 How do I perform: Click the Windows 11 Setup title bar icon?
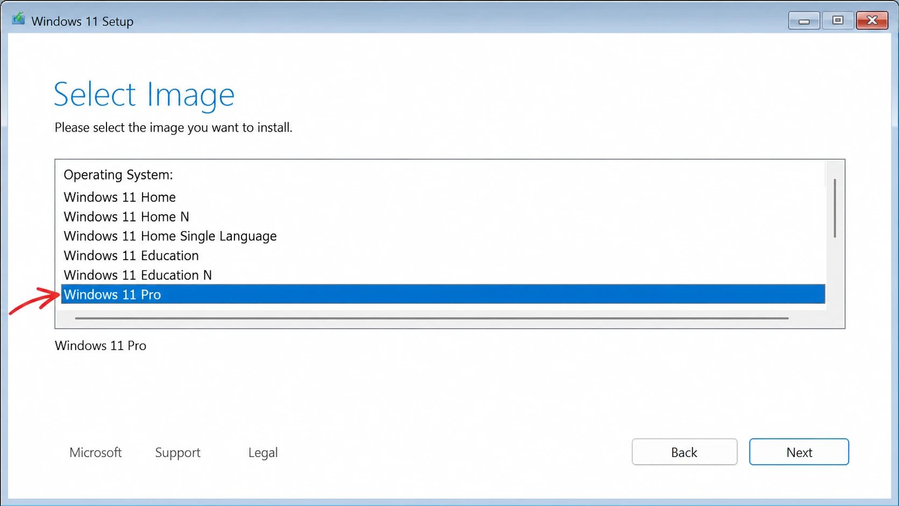[x=18, y=19]
